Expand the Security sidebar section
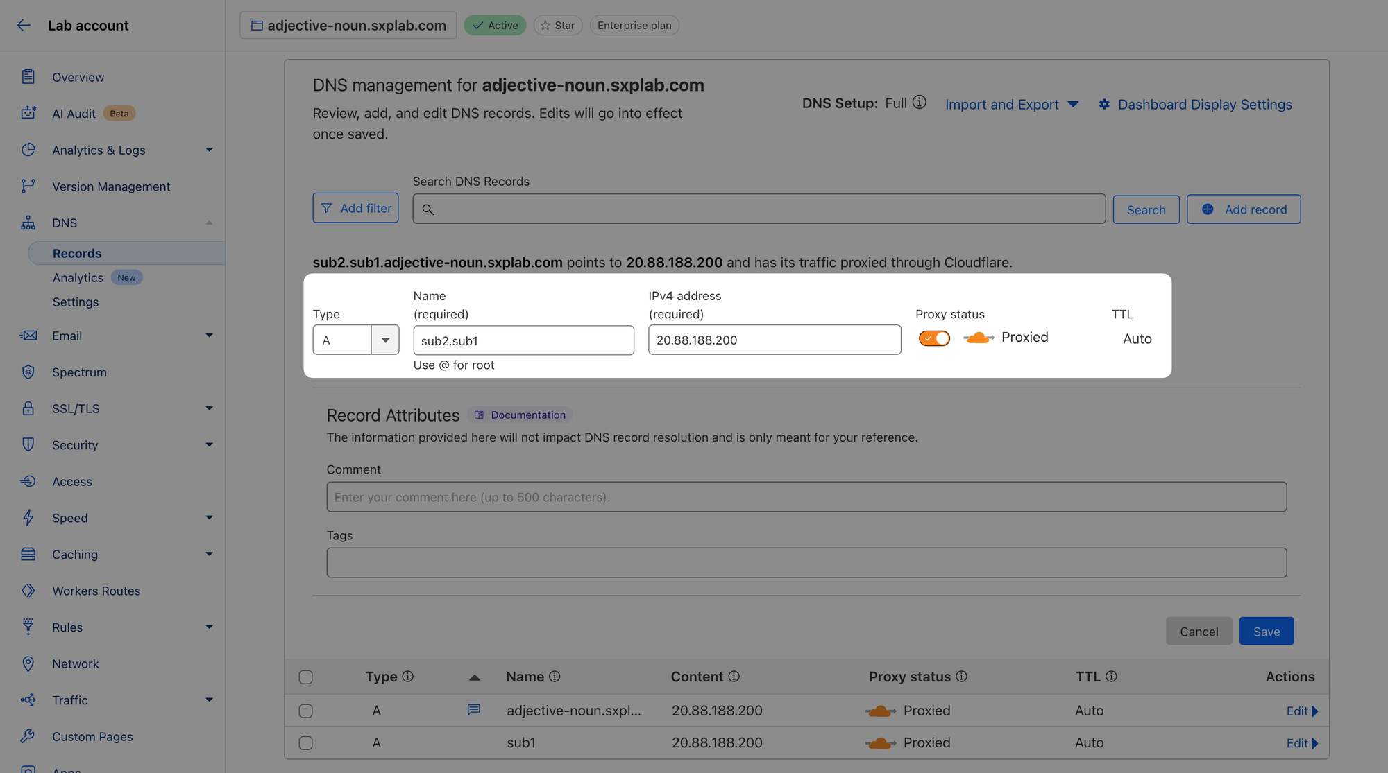The width and height of the screenshot is (1388, 773). (x=209, y=445)
